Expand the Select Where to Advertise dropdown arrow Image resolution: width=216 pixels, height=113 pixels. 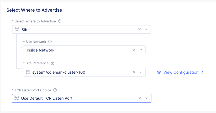coord(146,29)
